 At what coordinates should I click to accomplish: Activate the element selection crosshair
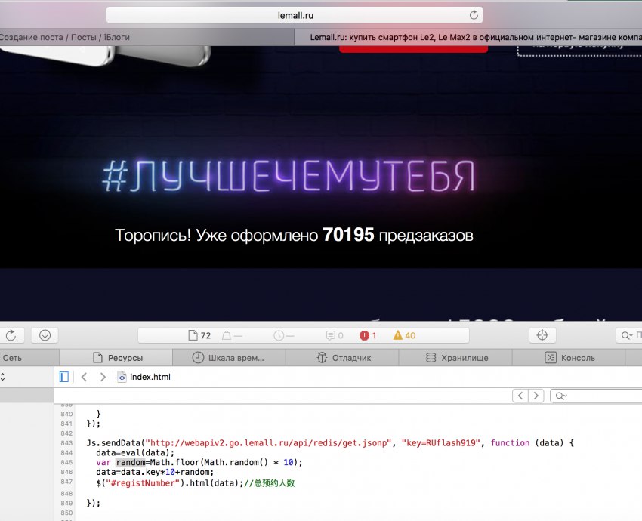click(542, 335)
